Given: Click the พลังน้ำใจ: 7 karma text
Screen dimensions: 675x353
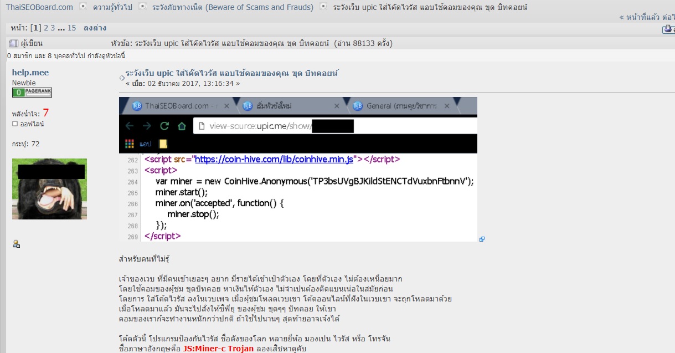Looking at the screenshot, I should click(30, 113).
